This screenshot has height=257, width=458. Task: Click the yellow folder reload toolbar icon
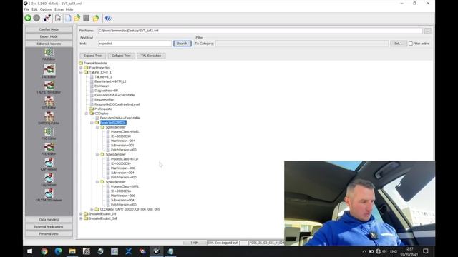tap(96, 18)
